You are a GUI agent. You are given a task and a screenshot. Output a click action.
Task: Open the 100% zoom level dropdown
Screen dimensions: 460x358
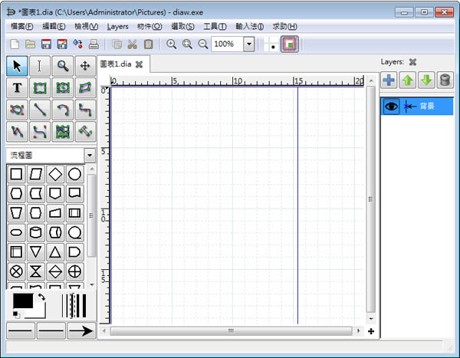(248, 44)
